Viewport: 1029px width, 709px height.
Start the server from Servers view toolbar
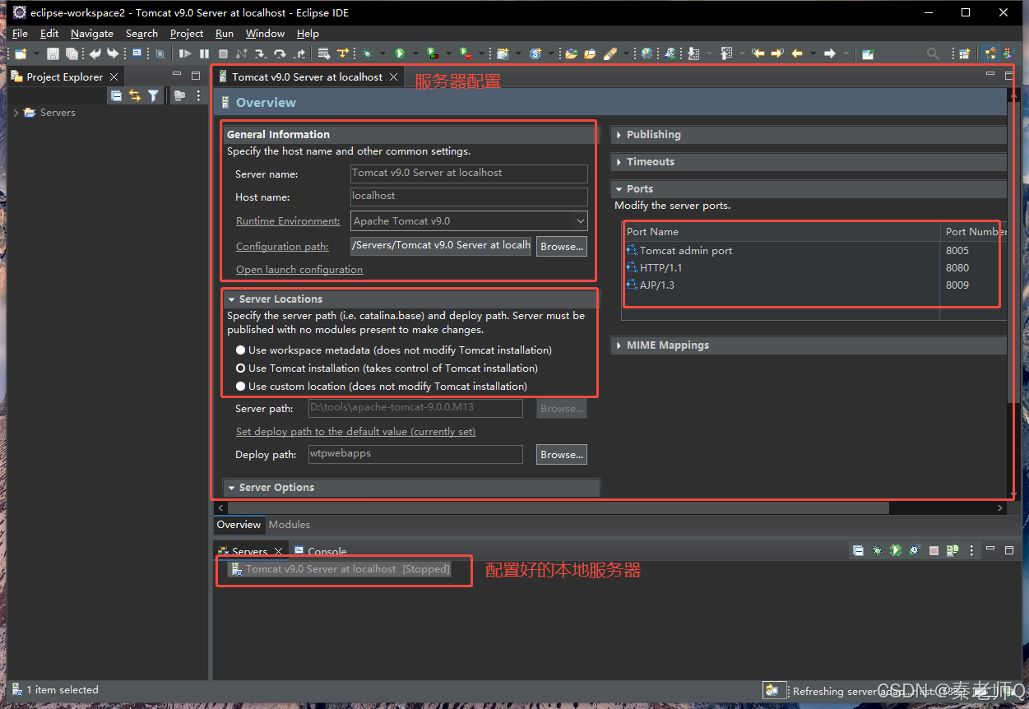click(896, 550)
